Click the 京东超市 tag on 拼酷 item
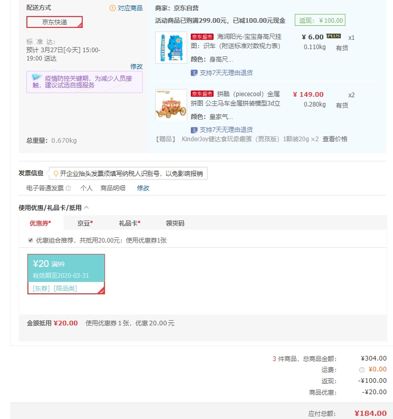 click(202, 94)
